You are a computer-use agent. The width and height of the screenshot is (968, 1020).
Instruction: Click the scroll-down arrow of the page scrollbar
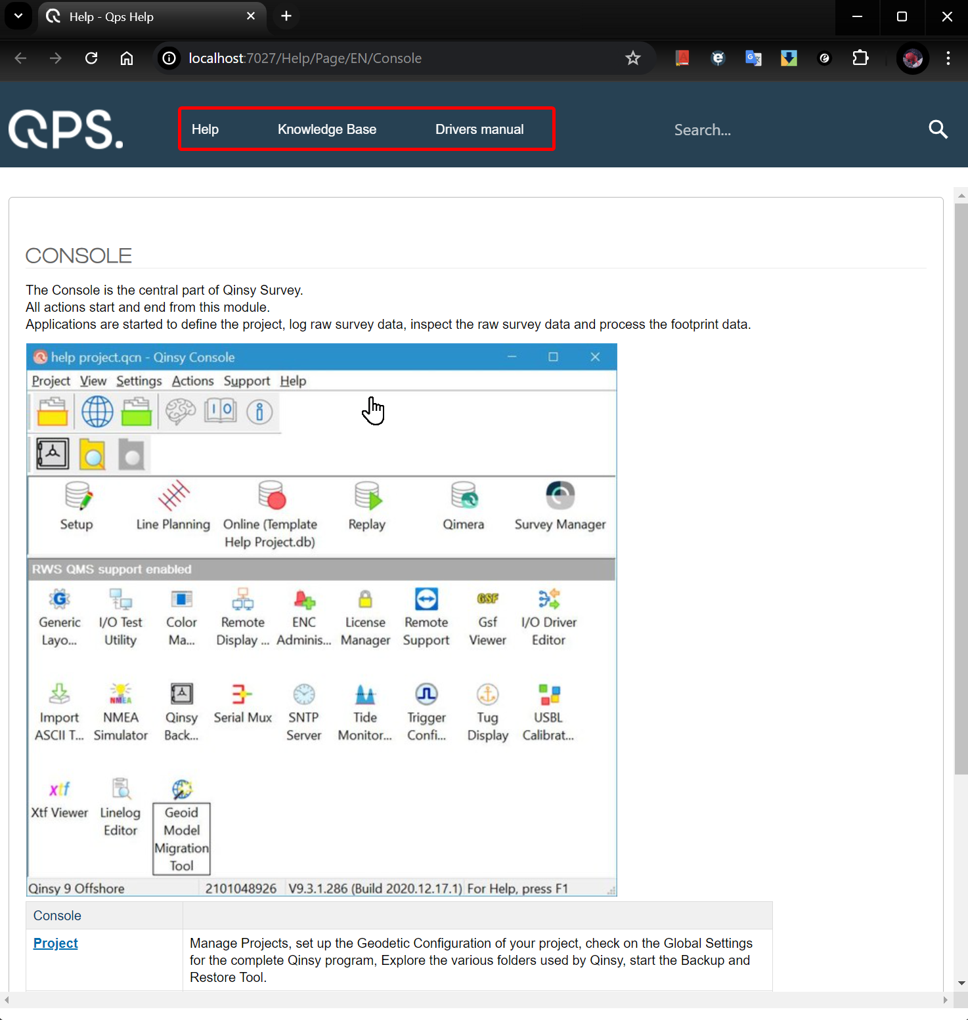pos(961,983)
